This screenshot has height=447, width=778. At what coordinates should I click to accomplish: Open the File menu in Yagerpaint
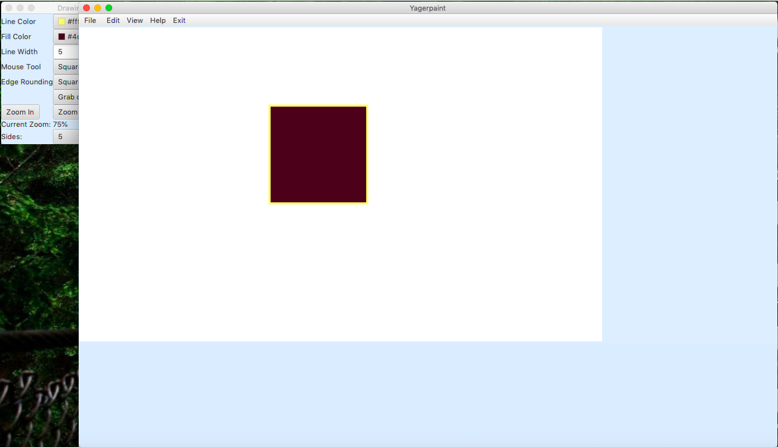coord(90,21)
